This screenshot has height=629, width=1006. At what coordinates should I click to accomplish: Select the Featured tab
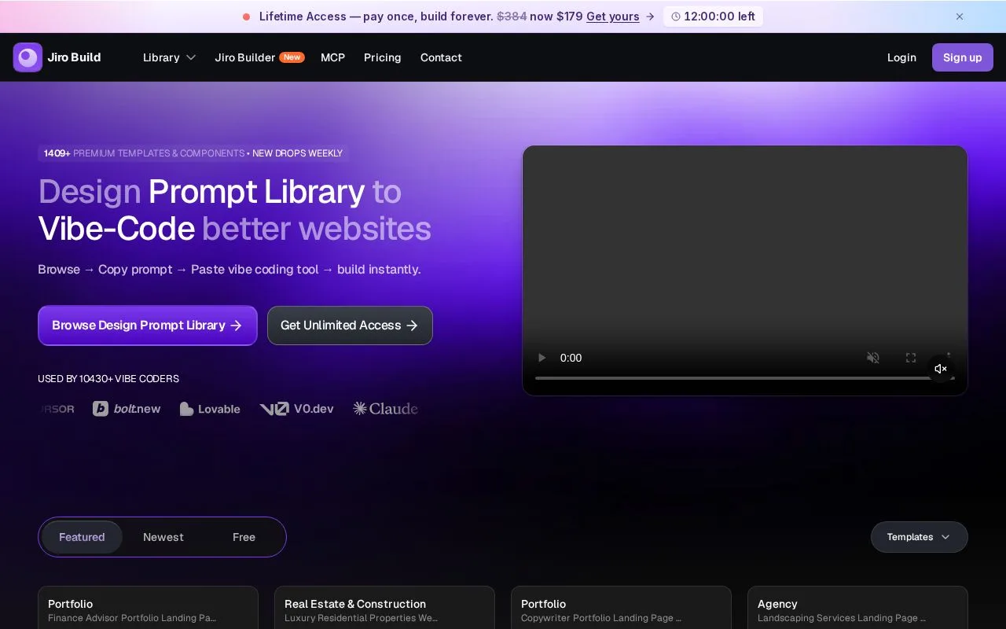point(82,537)
